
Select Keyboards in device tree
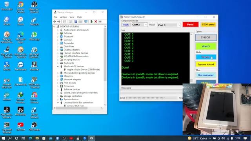(69, 63)
